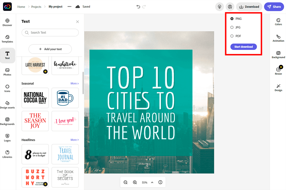The height and width of the screenshot is (190, 286).
Task: Click the undo arrow icon
Action: tap(138, 7)
